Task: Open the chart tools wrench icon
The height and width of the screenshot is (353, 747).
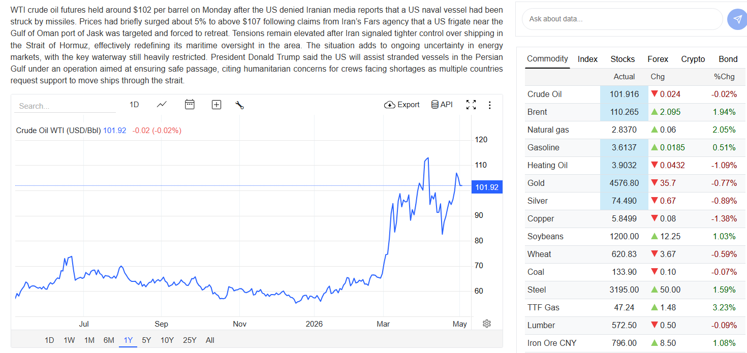Action: click(240, 105)
